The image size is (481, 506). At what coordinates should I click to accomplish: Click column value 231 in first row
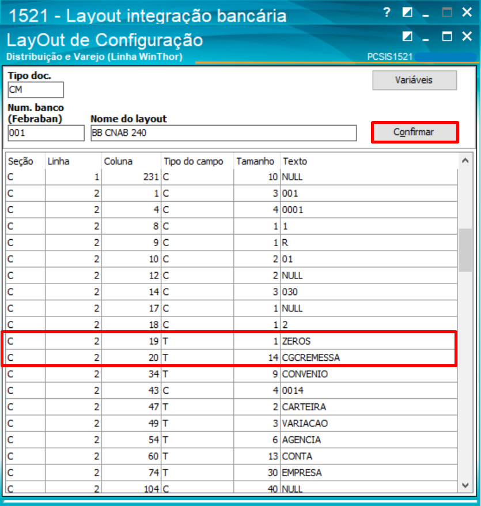(x=131, y=177)
